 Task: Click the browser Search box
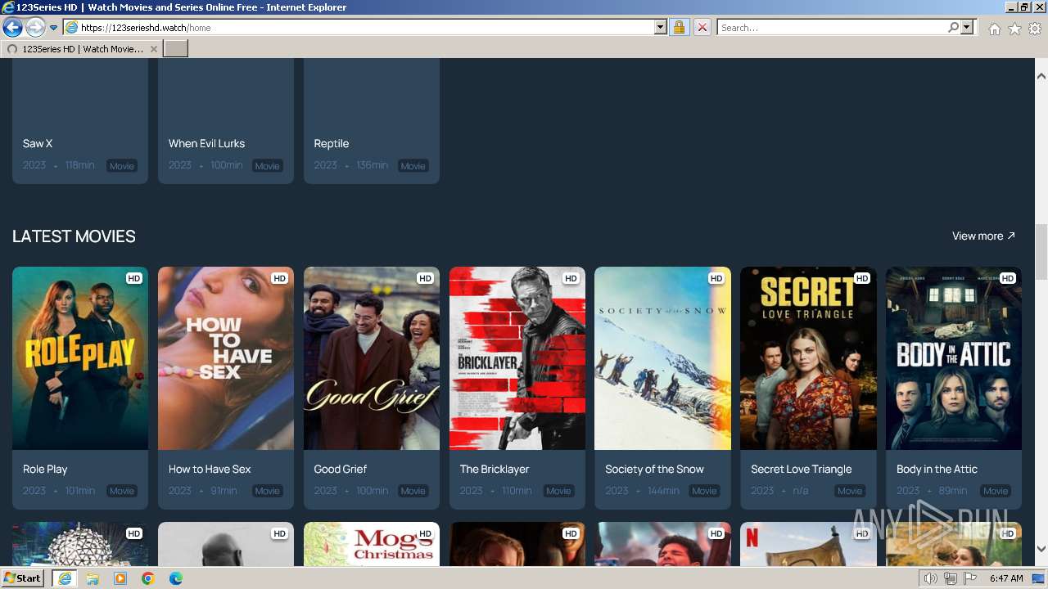coord(831,28)
